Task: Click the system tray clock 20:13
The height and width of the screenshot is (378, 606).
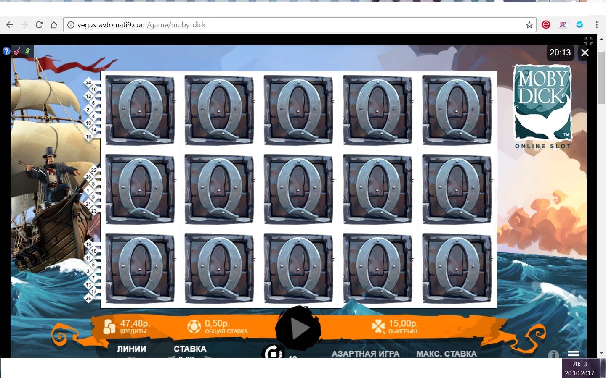Action: tap(579, 364)
